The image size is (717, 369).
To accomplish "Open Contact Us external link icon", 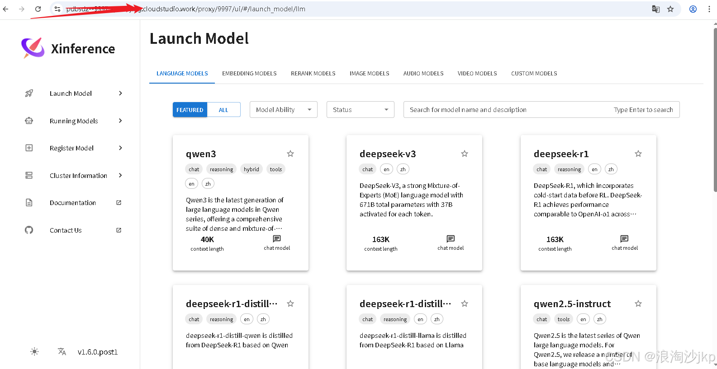I will [119, 230].
